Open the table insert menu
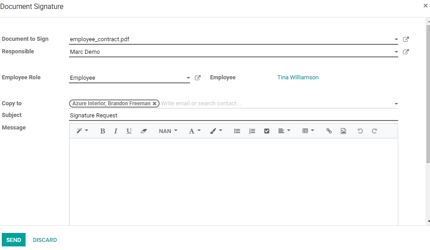430x250 pixels. (x=308, y=131)
